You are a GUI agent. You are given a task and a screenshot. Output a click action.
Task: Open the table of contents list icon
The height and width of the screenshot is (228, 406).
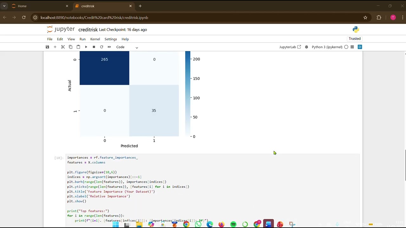click(x=352, y=47)
